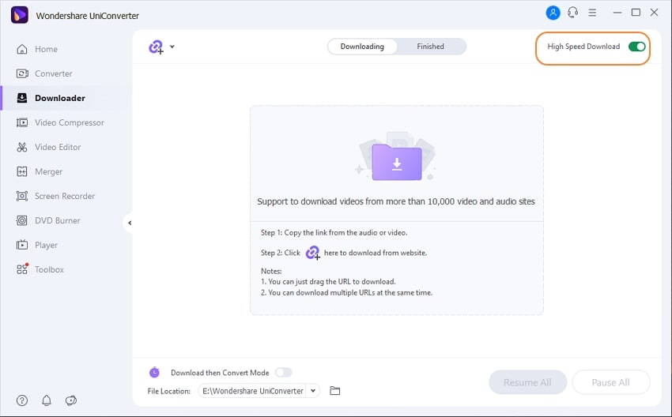Click the paste URL link icon in toolbar
The image size is (672, 417).
[x=156, y=47]
